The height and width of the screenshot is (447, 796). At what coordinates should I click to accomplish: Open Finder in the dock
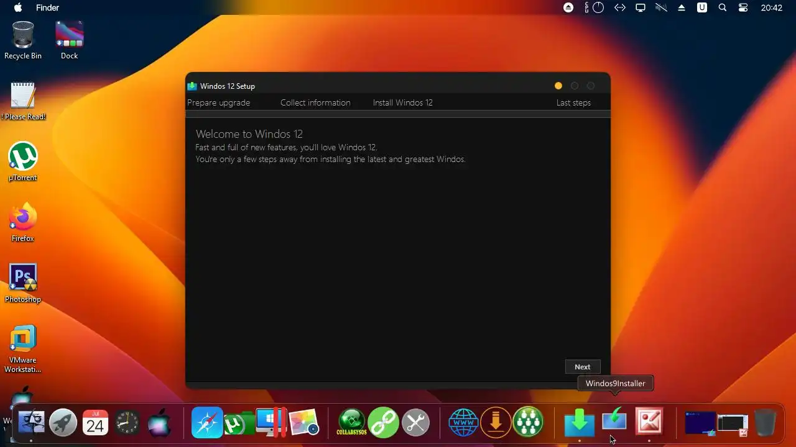31,423
